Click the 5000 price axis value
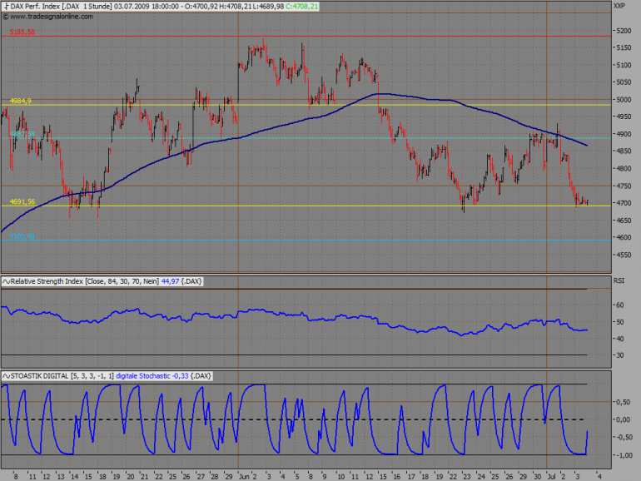Screen dimensions: 641x481 [x=623, y=100]
